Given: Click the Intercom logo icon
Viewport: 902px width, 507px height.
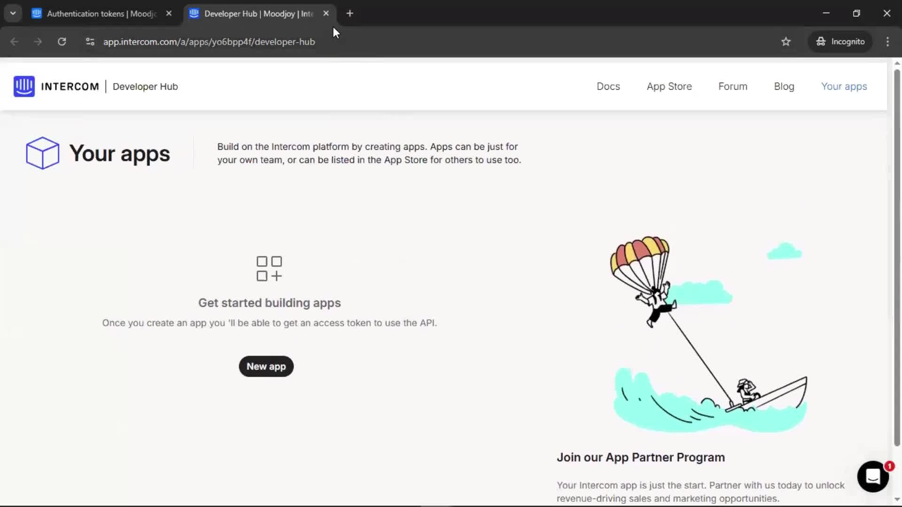Looking at the screenshot, I should [x=24, y=86].
